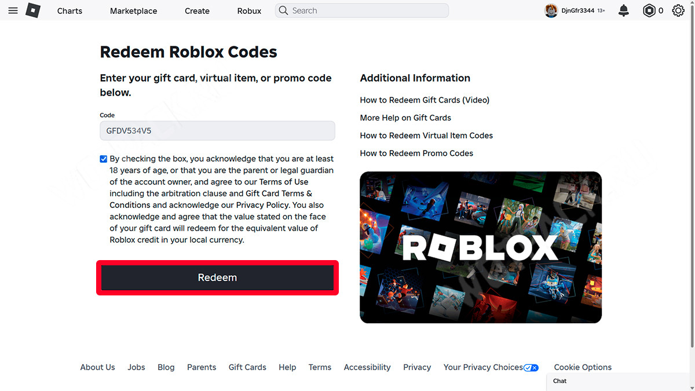
Task: Open the Marketplace tab
Action: [133, 11]
